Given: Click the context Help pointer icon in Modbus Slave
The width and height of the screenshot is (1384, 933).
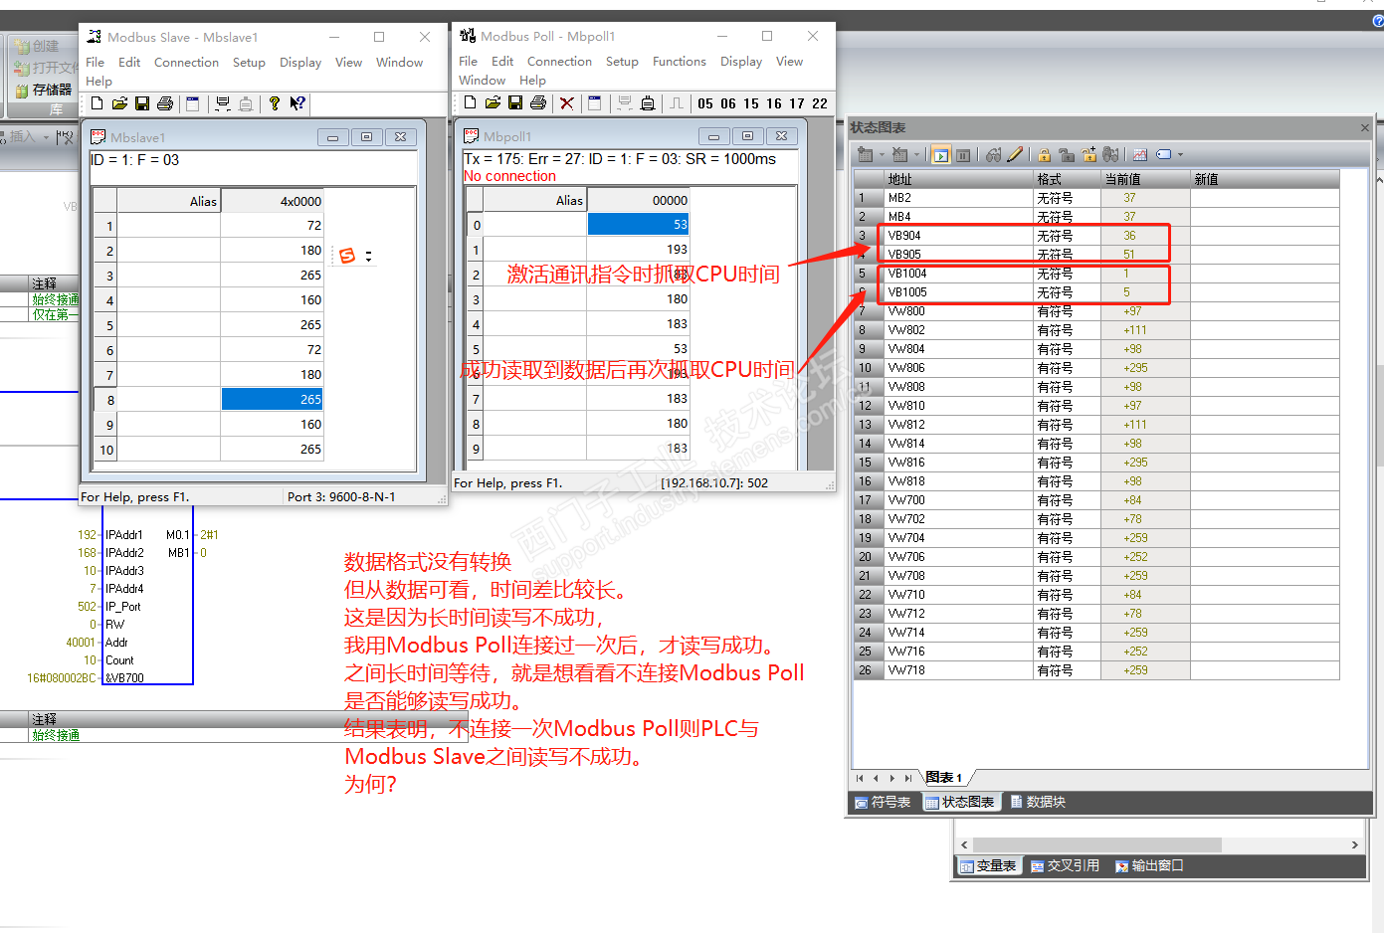Looking at the screenshot, I should [297, 103].
